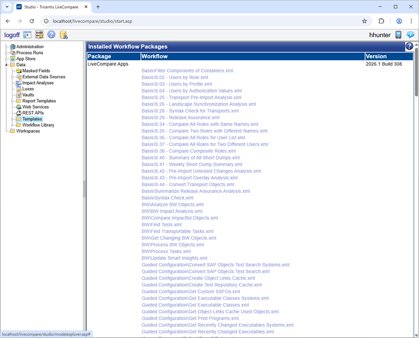Viewport: 419px width, 338px height.
Task: Click the mobile device icon near hhunter
Action: click(x=398, y=35)
